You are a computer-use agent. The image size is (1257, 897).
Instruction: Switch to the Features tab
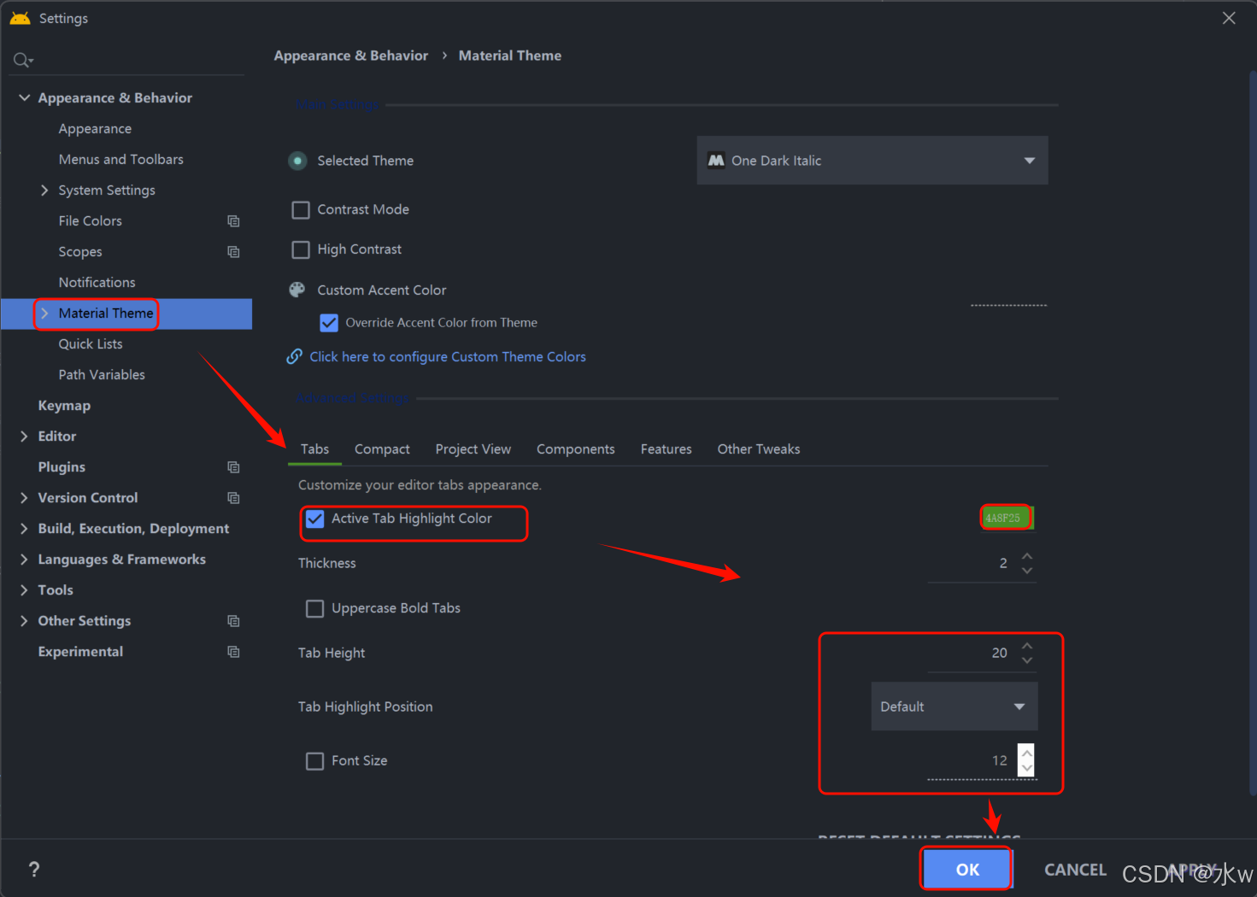(x=666, y=449)
